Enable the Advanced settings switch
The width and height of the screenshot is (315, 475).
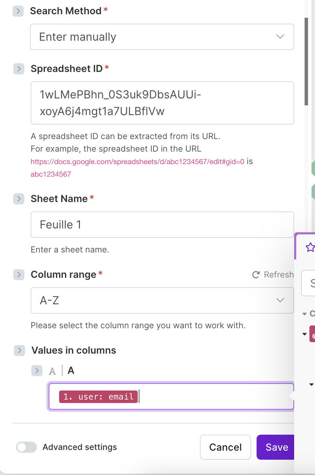[26, 447]
